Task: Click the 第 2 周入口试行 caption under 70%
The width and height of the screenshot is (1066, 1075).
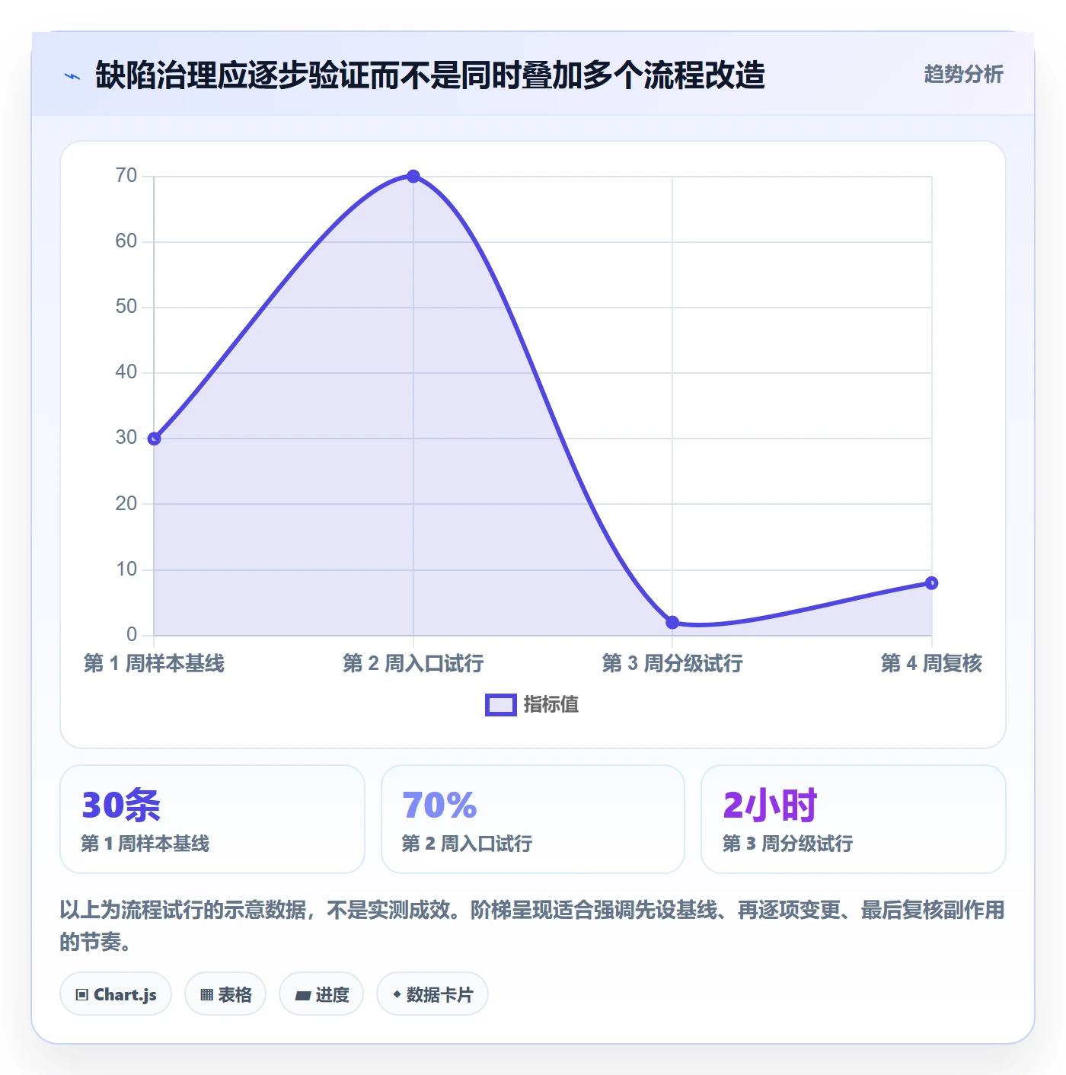Action: (467, 844)
